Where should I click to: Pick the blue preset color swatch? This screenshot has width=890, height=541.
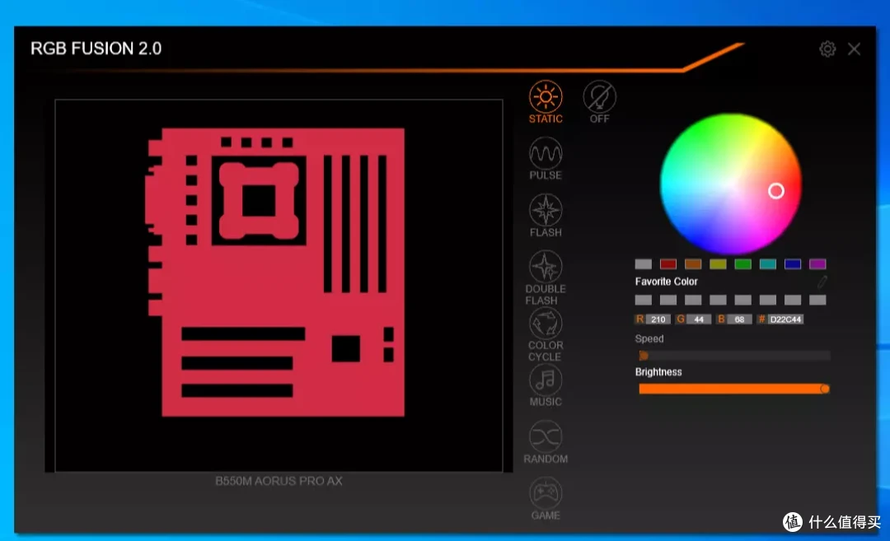pyautogui.click(x=793, y=264)
